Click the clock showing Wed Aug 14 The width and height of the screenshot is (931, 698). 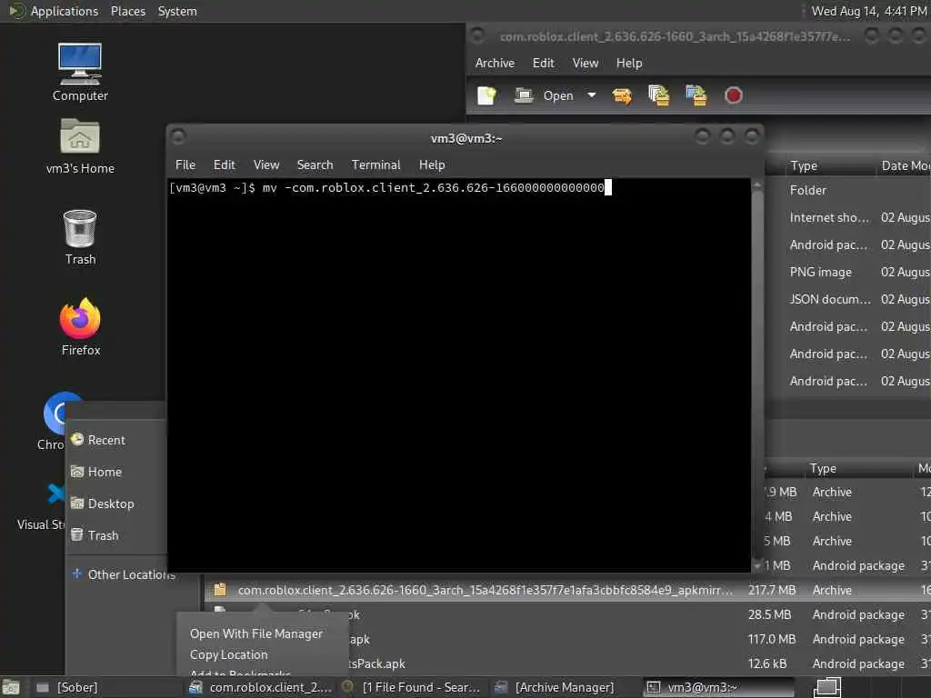[x=868, y=11]
